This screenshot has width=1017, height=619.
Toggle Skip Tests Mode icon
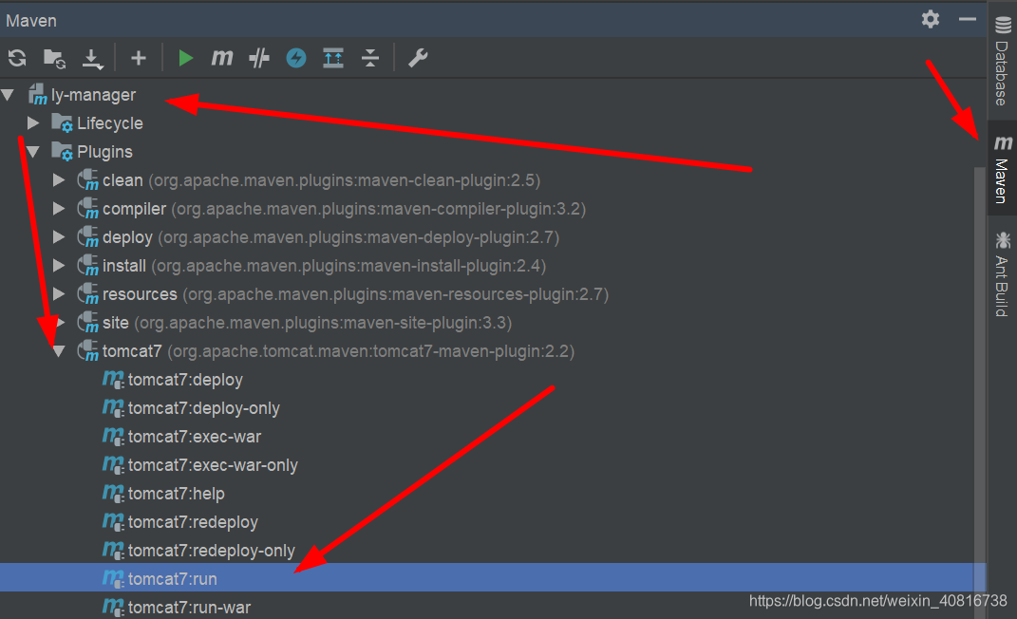pyautogui.click(x=259, y=58)
